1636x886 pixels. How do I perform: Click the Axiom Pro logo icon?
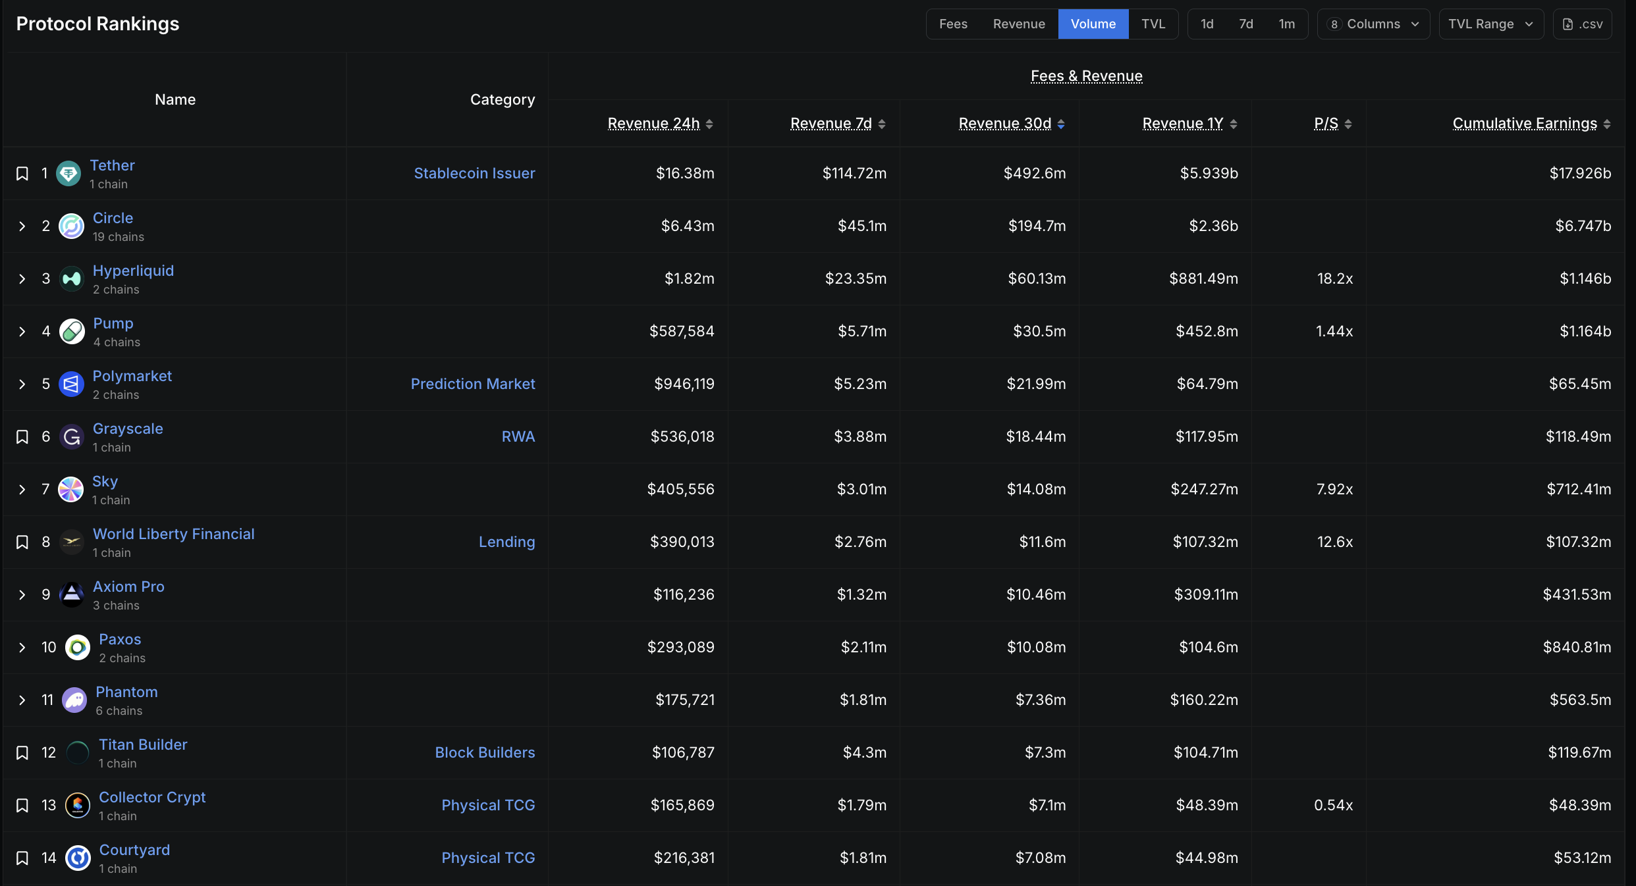[71, 595]
